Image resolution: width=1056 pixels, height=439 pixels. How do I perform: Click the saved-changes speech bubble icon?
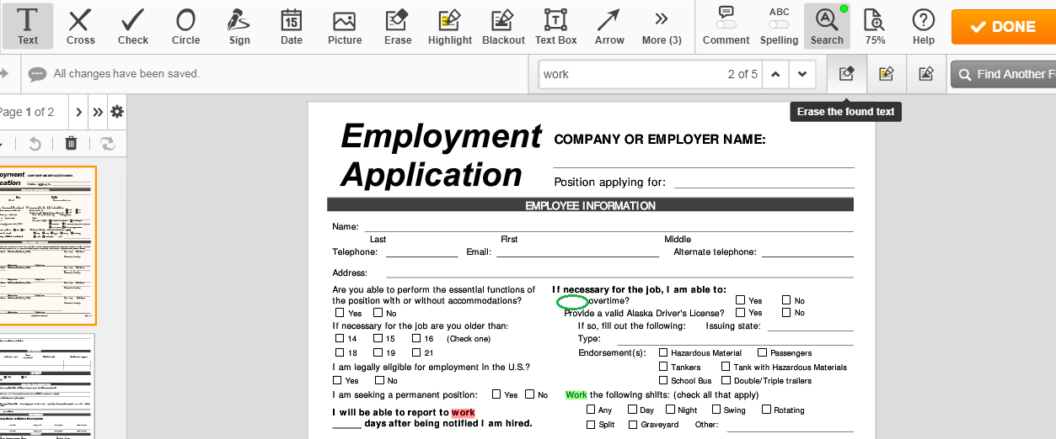pos(37,74)
